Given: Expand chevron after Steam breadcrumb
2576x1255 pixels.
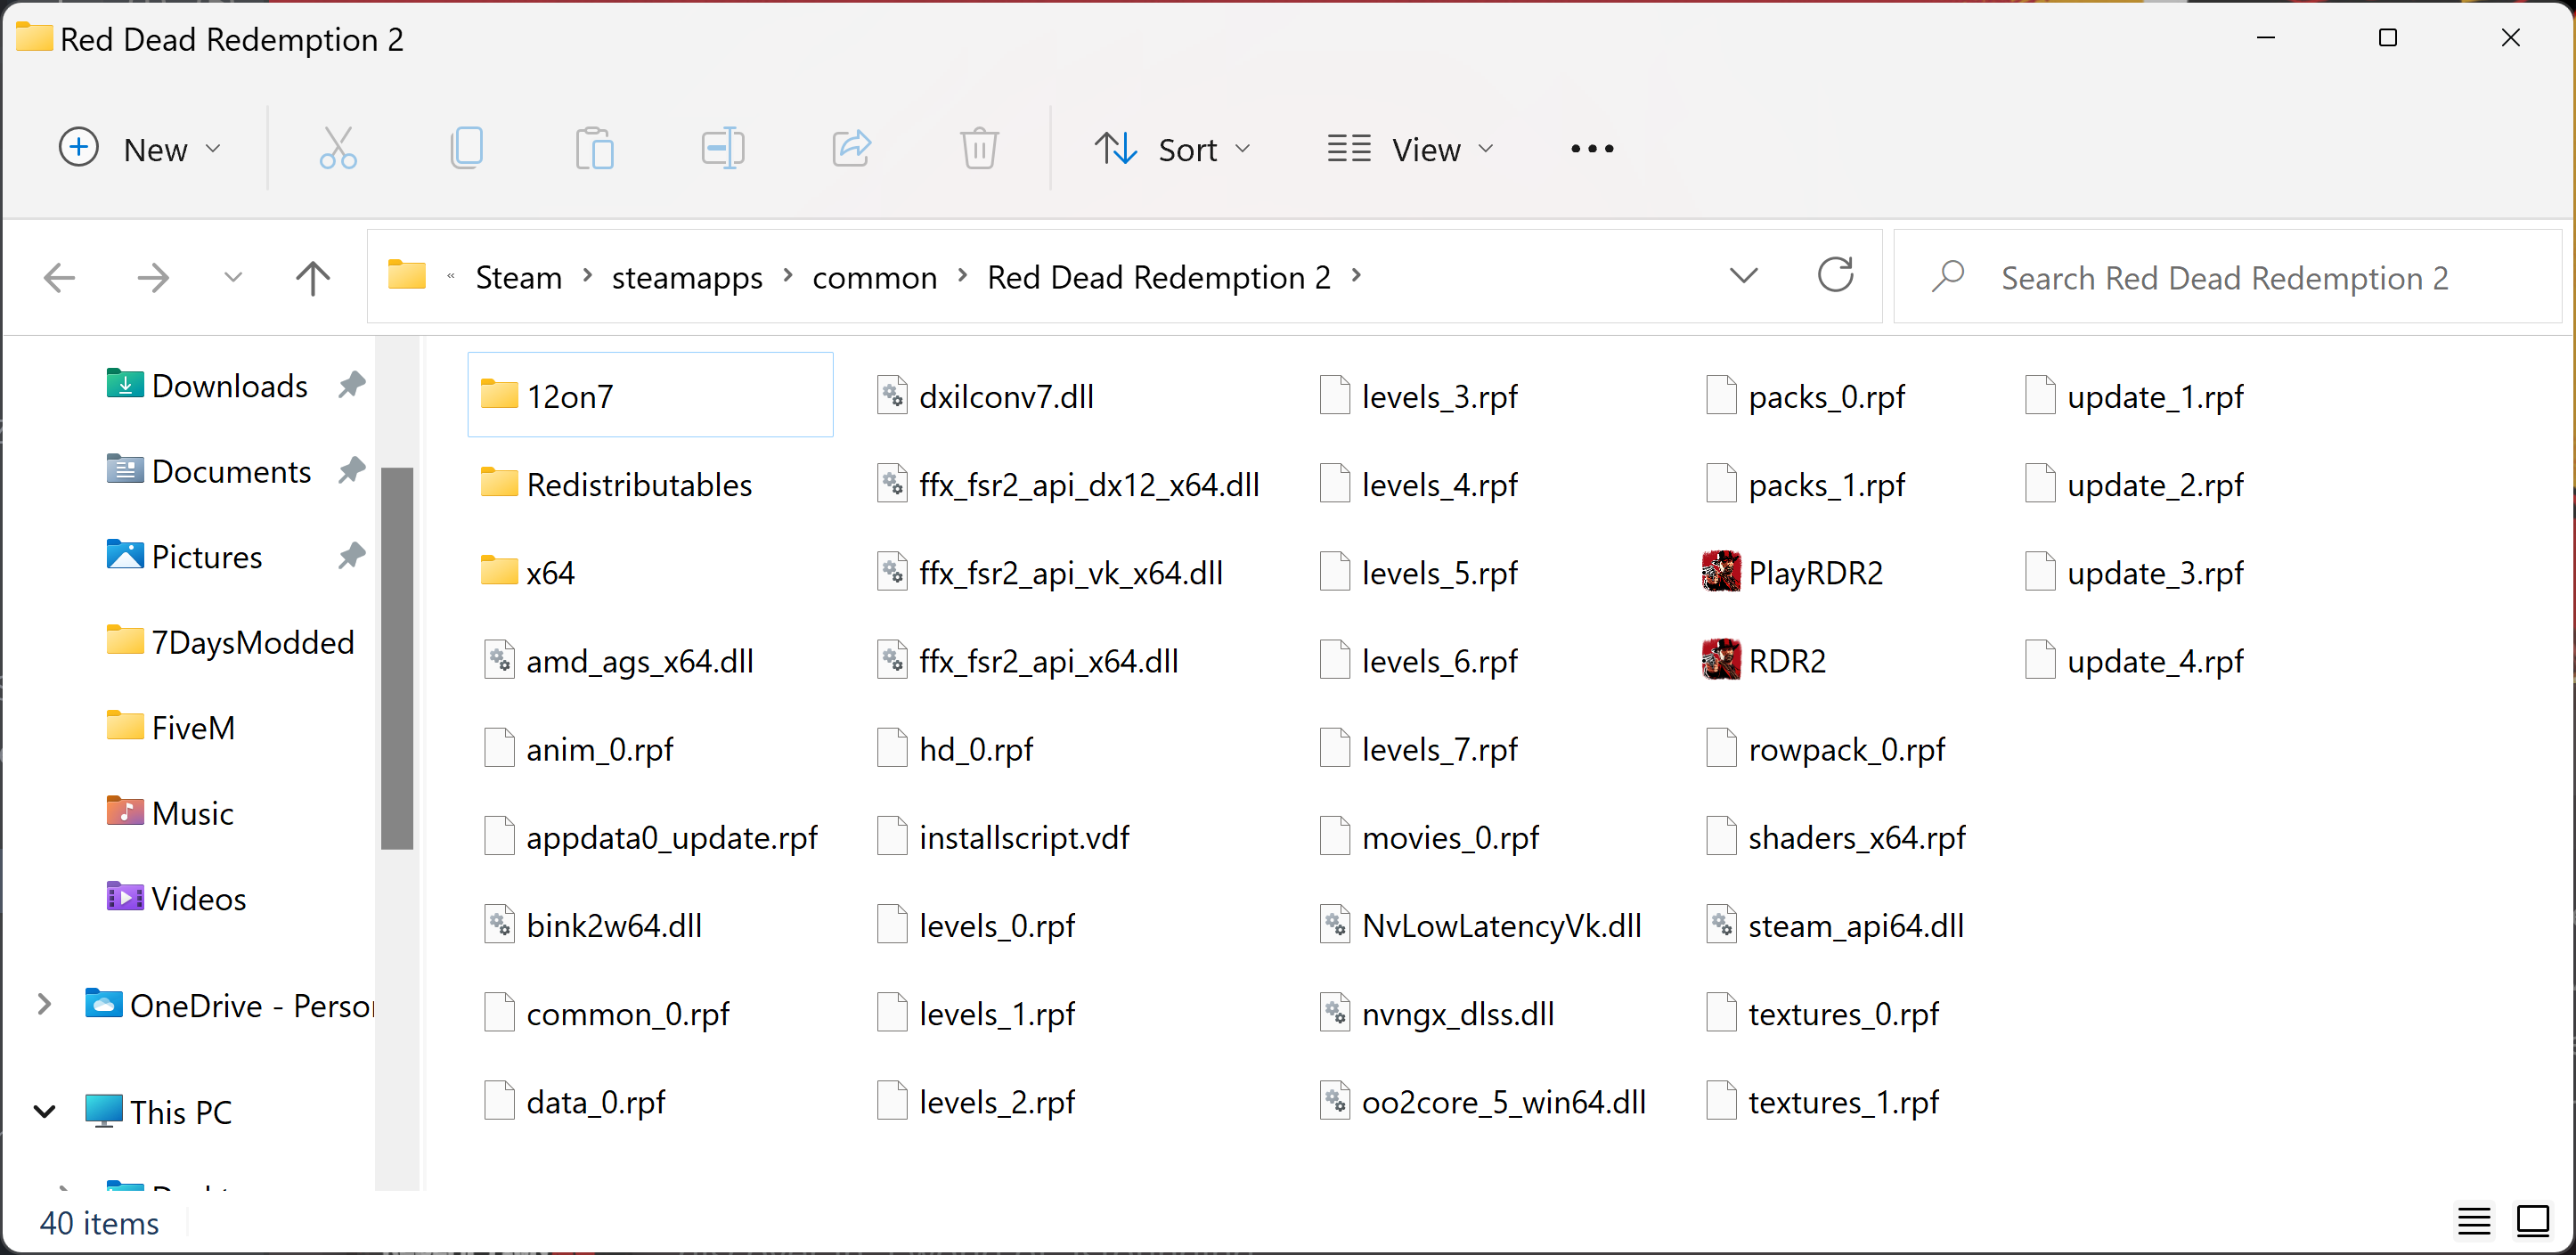Looking at the screenshot, I should (x=588, y=275).
